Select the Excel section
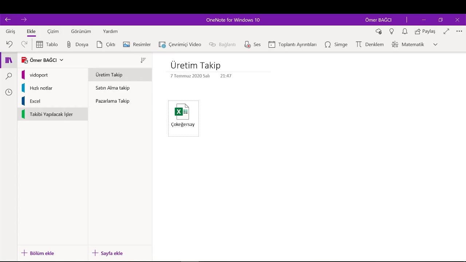 click(x=53, y=101)
